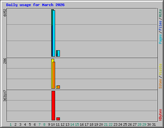Screen dimensions: 164x128
Task: Click the yellow Visits bar for day 10
Action: [52, 74]
